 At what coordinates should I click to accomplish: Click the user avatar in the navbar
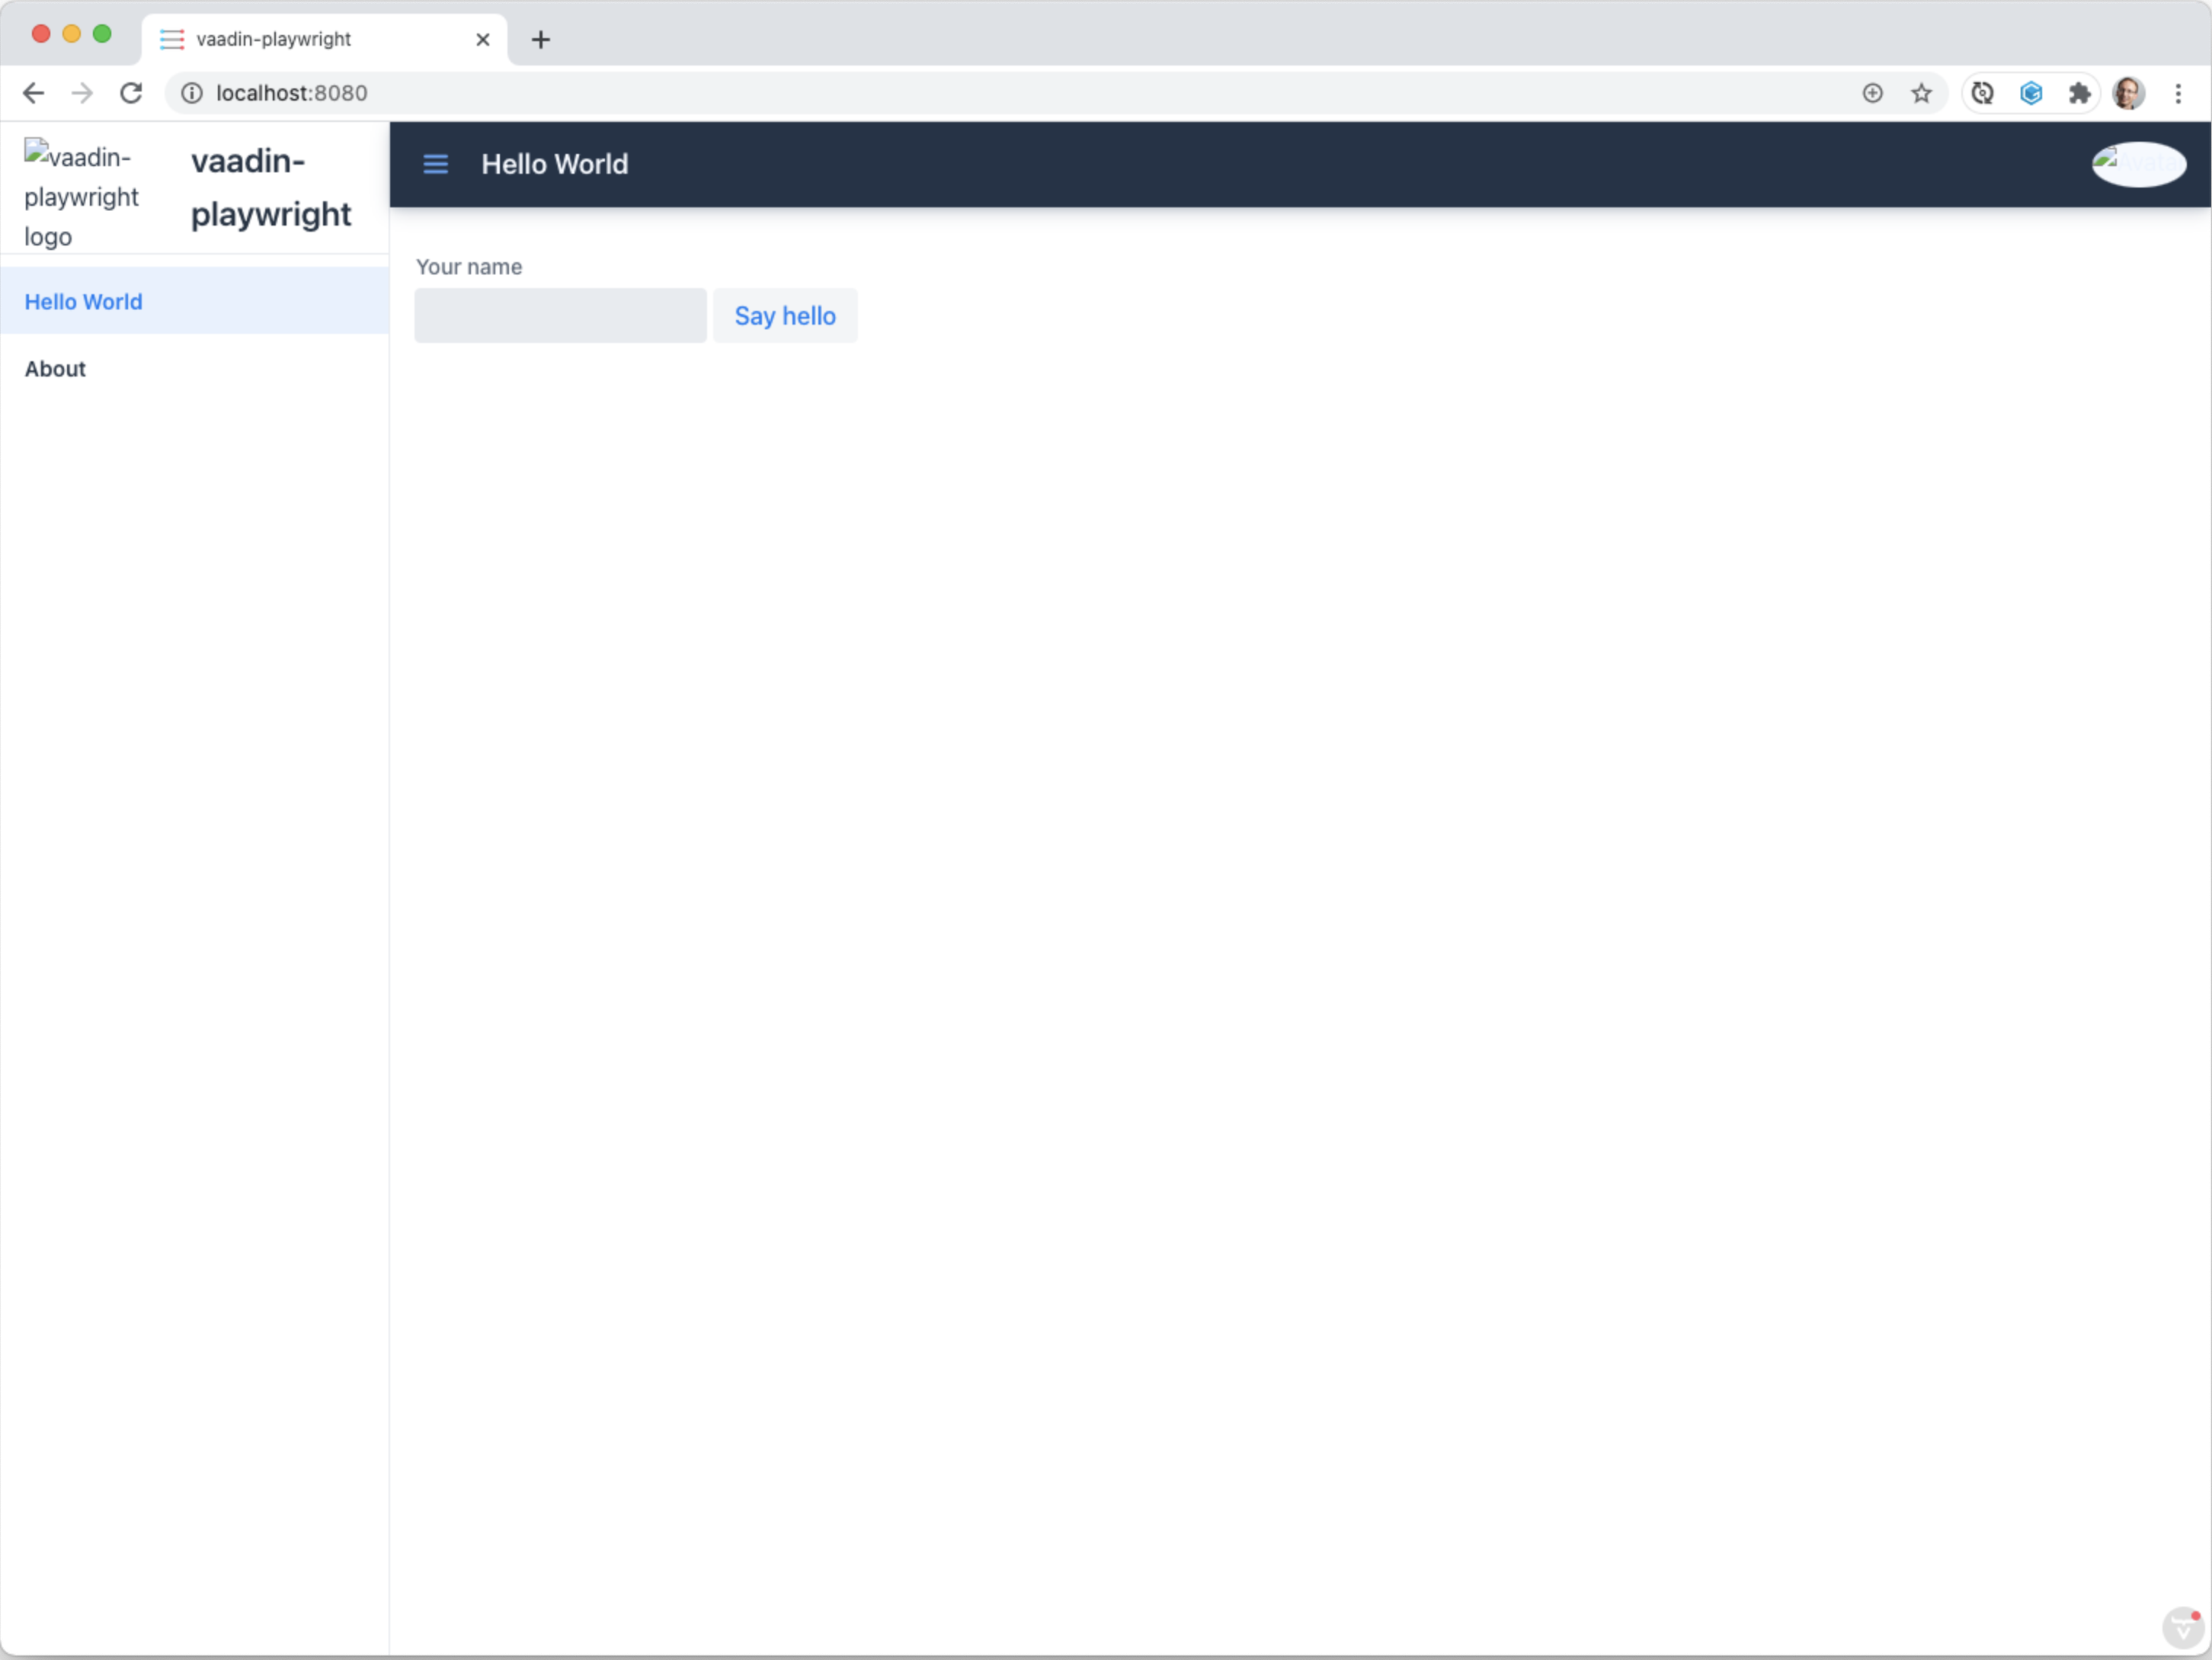(x=2139, y=164)
